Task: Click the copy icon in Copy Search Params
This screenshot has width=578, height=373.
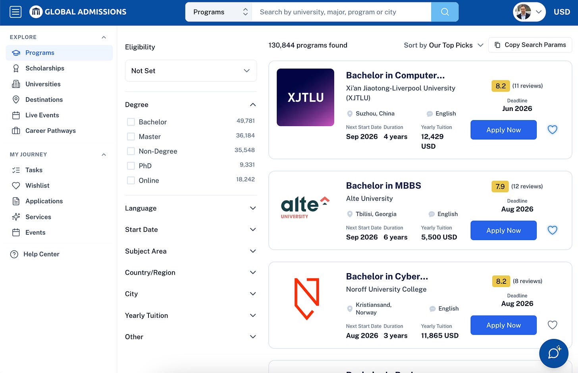Action: point(497,45)
